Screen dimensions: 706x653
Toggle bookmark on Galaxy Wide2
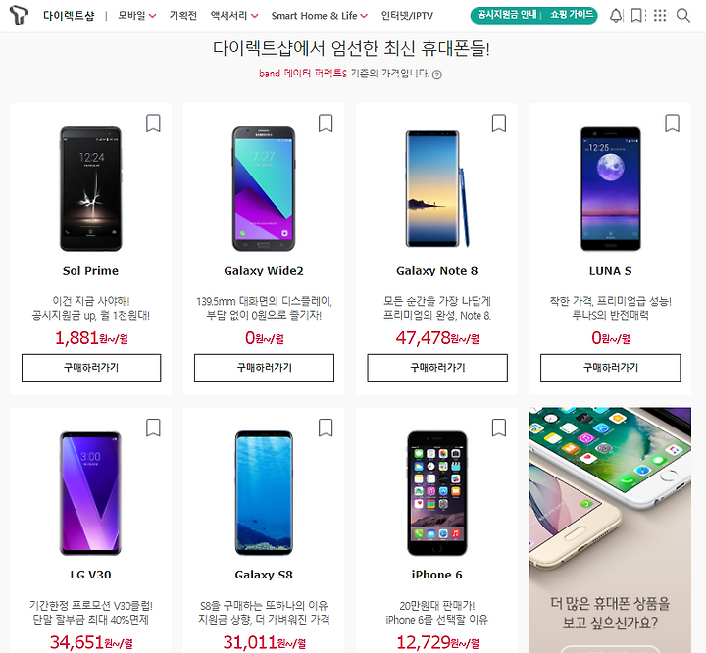point(326,123)
